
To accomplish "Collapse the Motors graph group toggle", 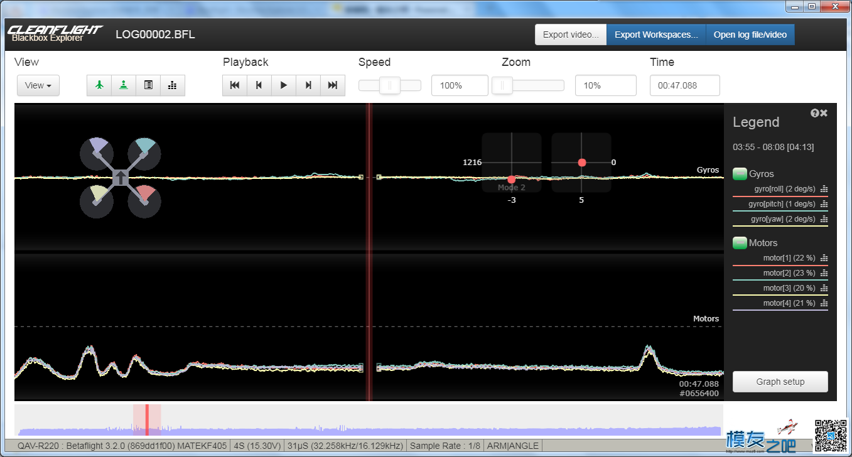I will tap(740, 243).
